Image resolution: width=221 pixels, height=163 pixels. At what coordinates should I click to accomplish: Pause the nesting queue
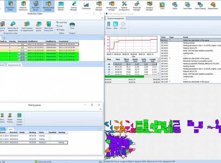[x=109, y=26]
